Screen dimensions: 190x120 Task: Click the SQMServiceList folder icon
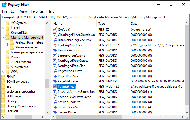[x=3, y=81]
